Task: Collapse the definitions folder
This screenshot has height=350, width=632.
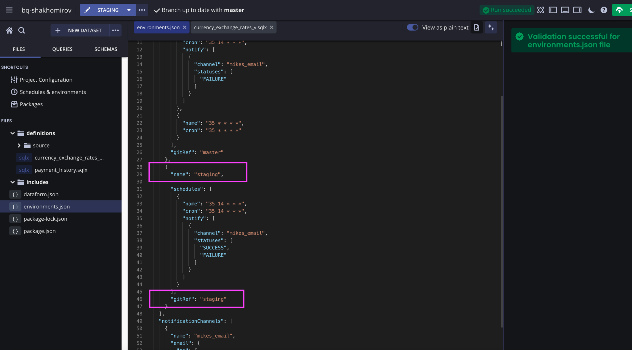Action: tap(12, 133)
